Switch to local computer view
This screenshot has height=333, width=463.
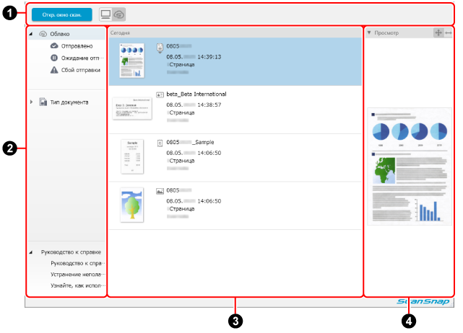click(105, 14)
